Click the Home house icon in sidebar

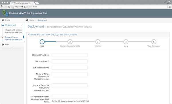tap(3, 20)
